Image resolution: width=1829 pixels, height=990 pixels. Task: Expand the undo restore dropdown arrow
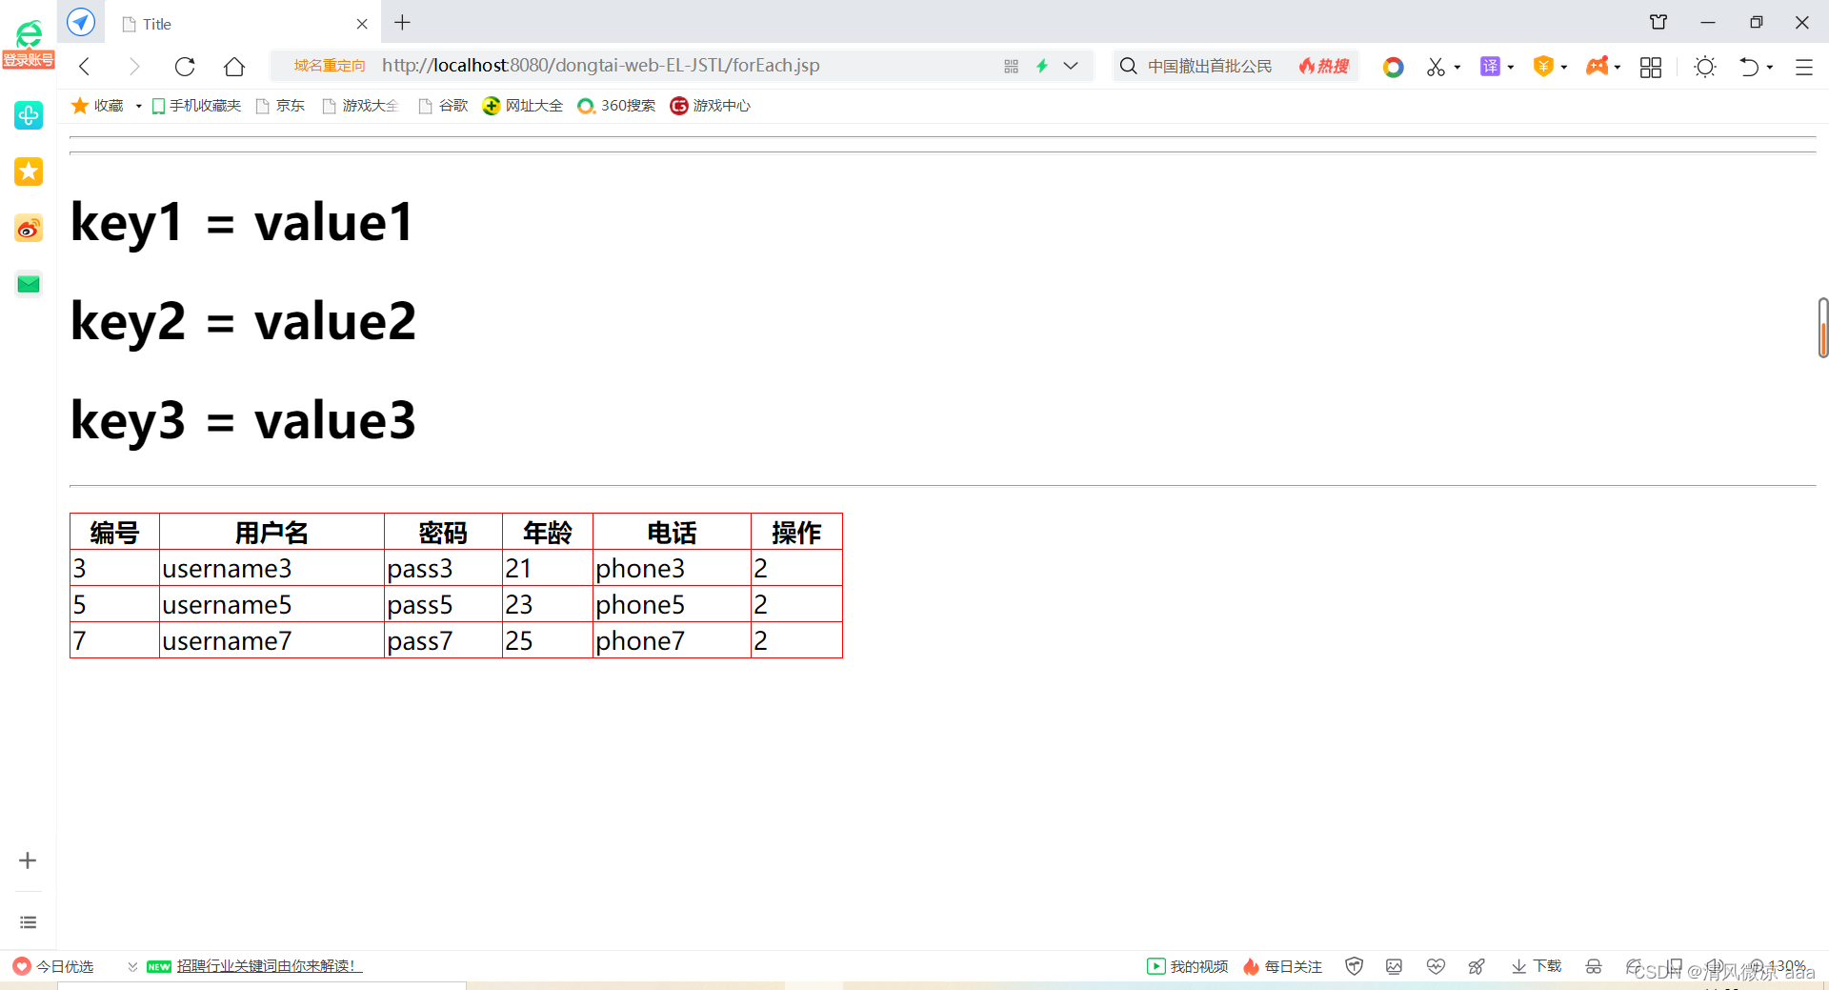tap(1770, 68)
